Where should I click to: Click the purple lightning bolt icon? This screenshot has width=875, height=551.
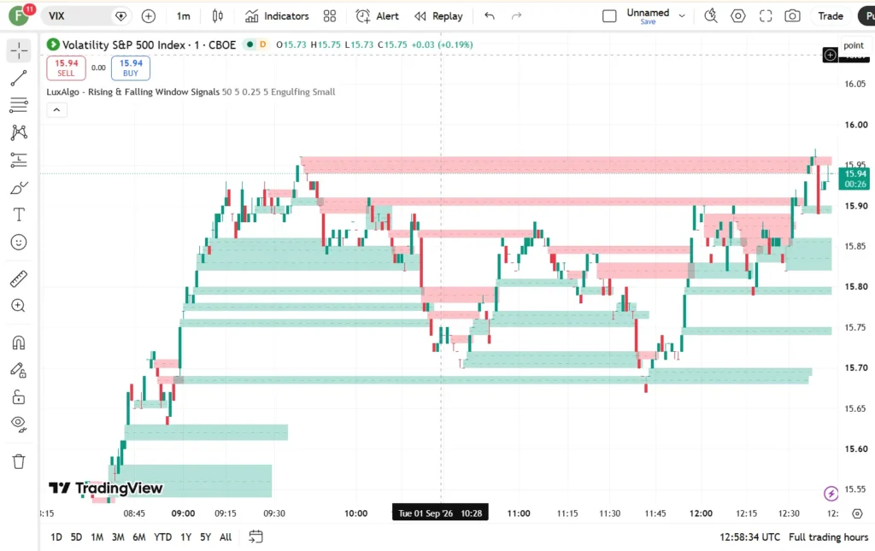tap(831, 494)
